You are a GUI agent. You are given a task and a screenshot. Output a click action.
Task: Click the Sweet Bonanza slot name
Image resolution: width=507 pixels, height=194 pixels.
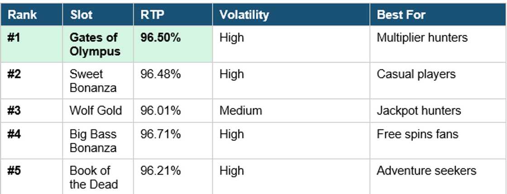[x=93, y=81]
